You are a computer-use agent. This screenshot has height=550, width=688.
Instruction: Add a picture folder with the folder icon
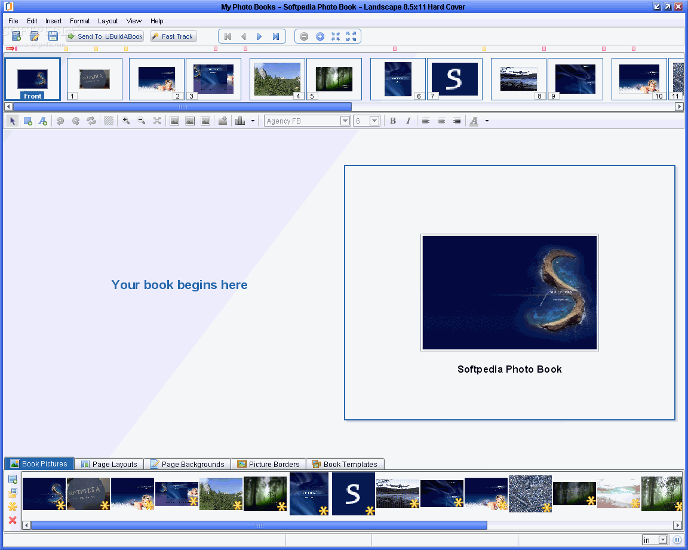coord(13,493)
